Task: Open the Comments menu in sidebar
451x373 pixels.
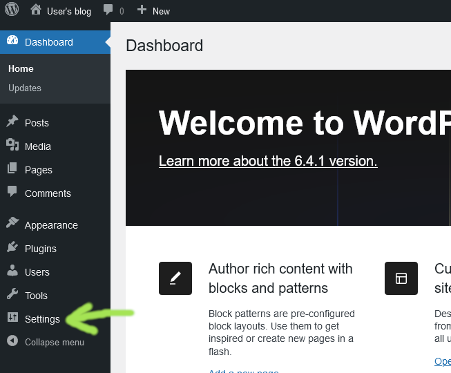Action: point(48,193)
